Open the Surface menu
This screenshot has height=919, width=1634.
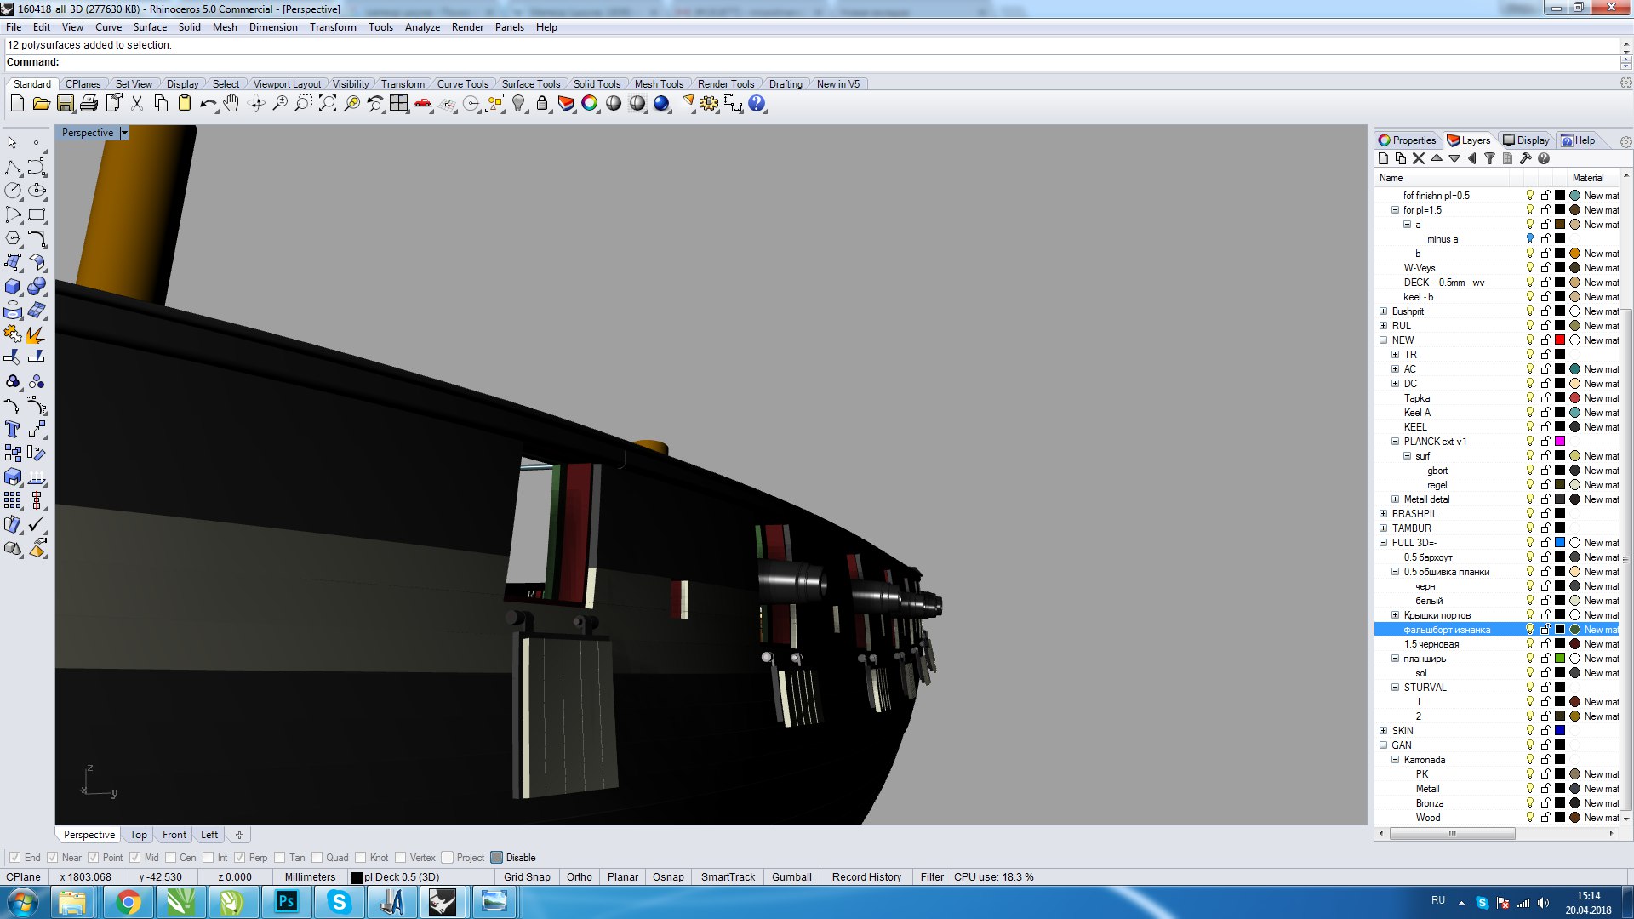click(150, 27)
